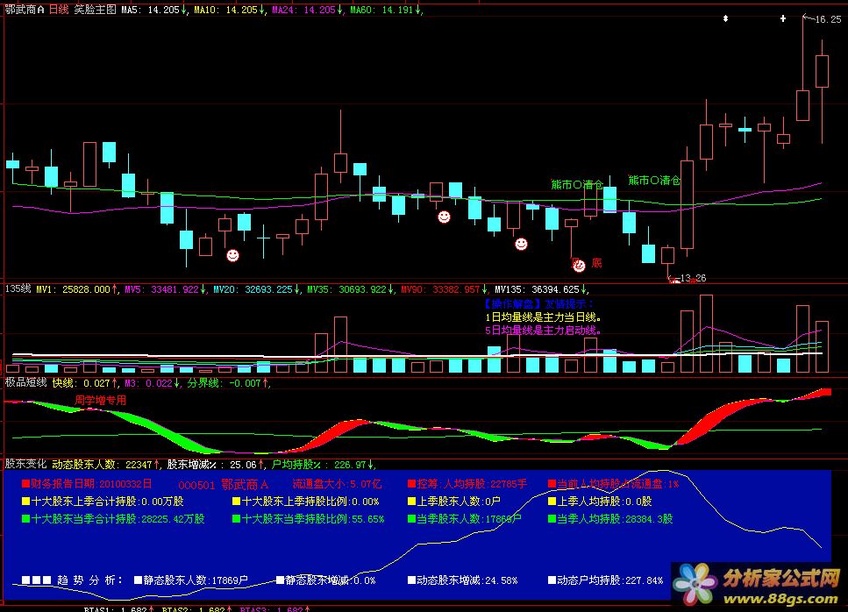
Task: Select the 13.26 low price label
Action: click(693, 278)
